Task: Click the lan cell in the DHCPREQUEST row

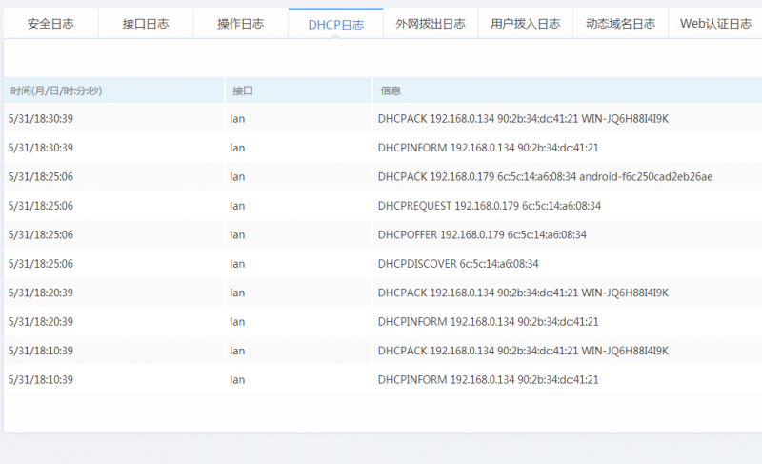Action: tap(237, 206)
